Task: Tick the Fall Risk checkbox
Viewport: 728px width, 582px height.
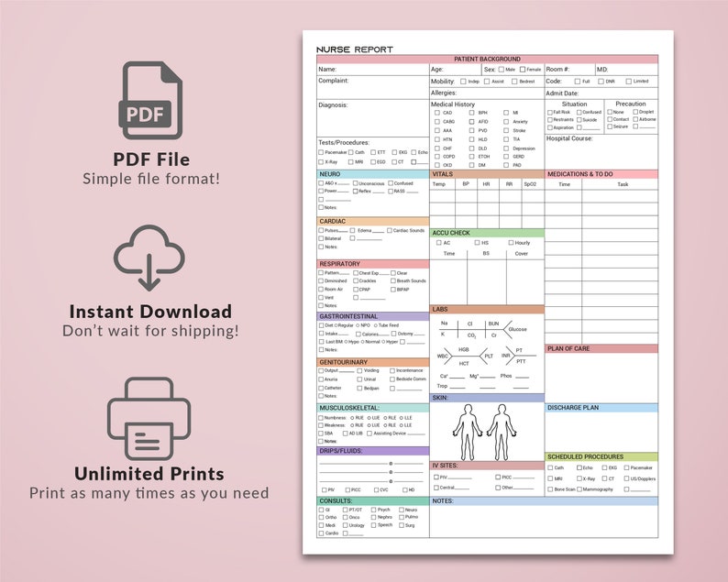Action: click(550, 113)
